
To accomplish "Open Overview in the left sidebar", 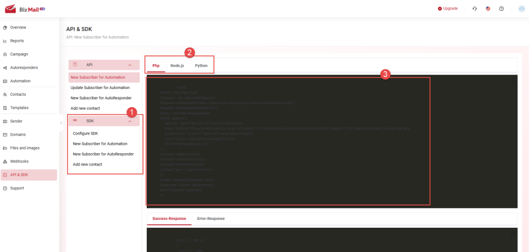I will tap(18, 27).
